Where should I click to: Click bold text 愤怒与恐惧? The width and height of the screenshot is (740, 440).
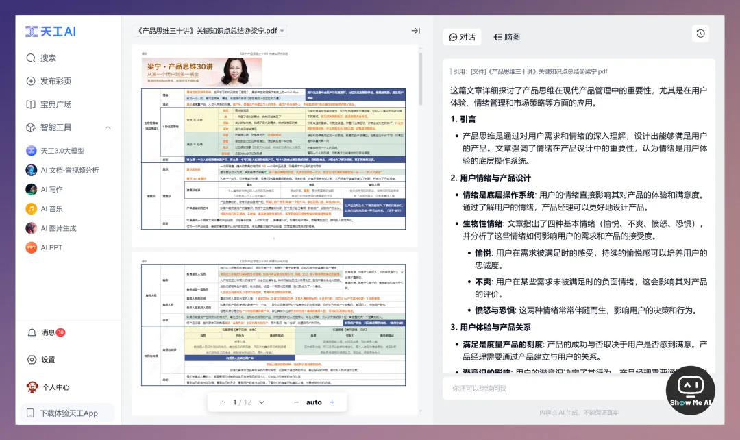(495, 310)
